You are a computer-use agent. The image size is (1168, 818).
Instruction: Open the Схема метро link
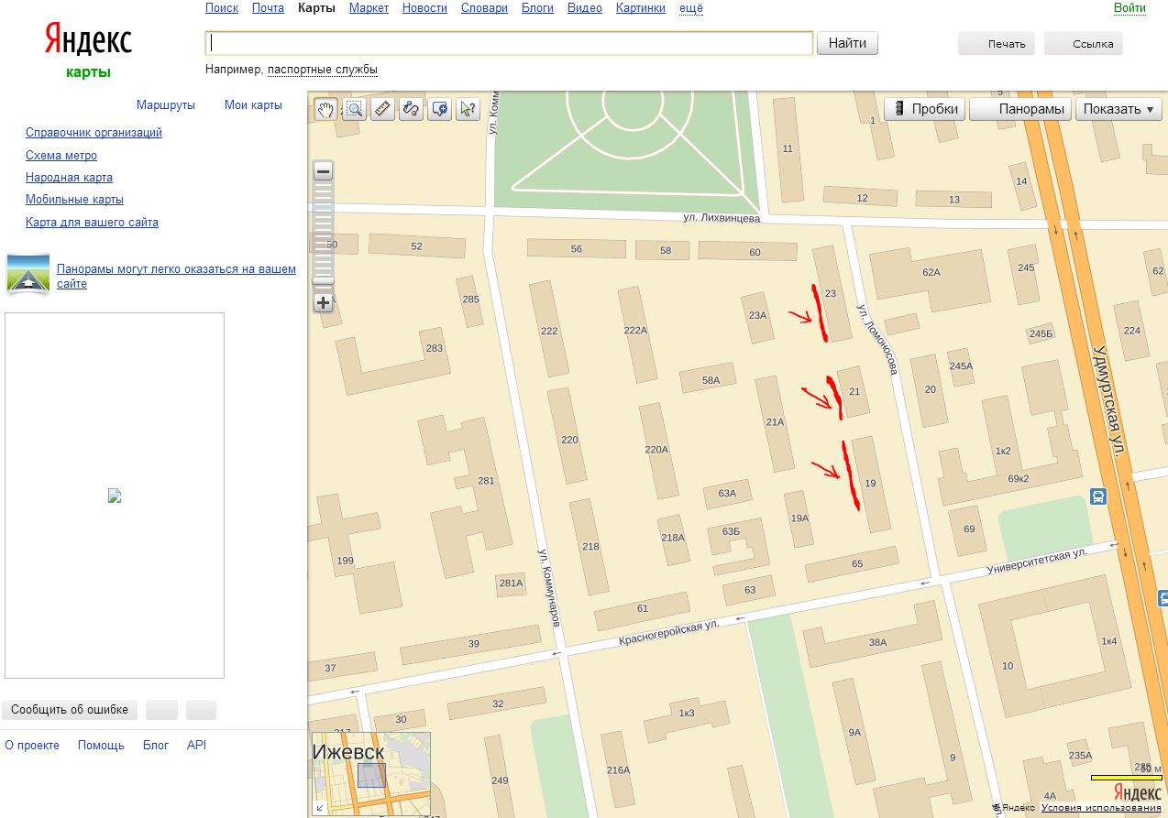point(61,156)
